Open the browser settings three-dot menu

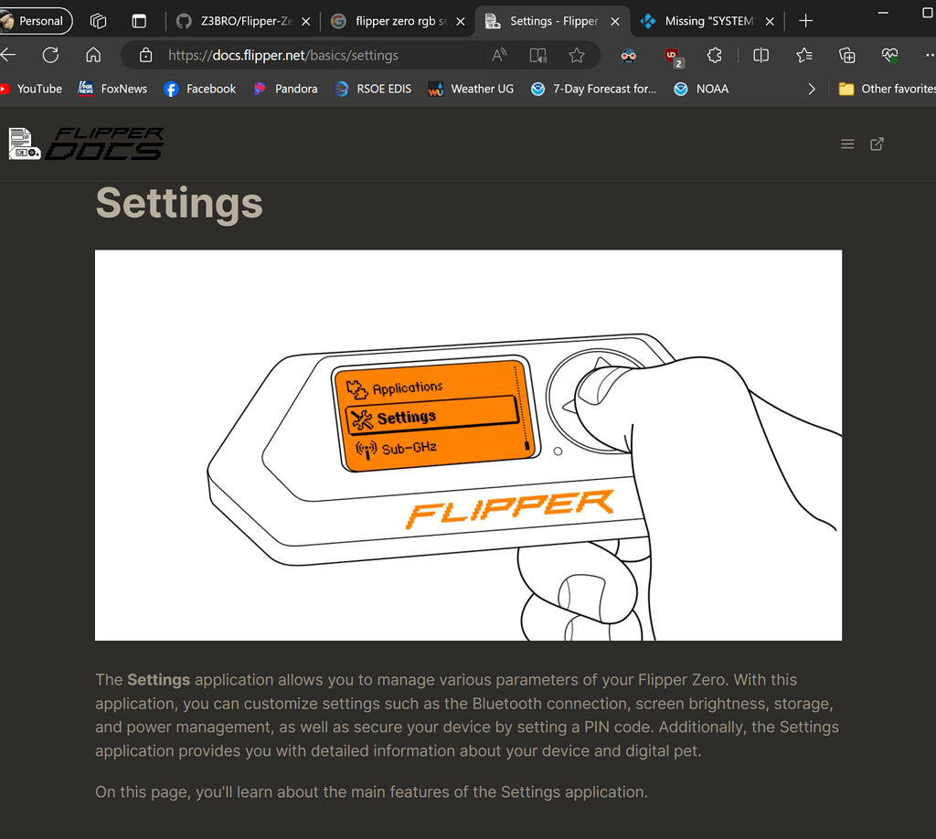(x=927, y=55)
